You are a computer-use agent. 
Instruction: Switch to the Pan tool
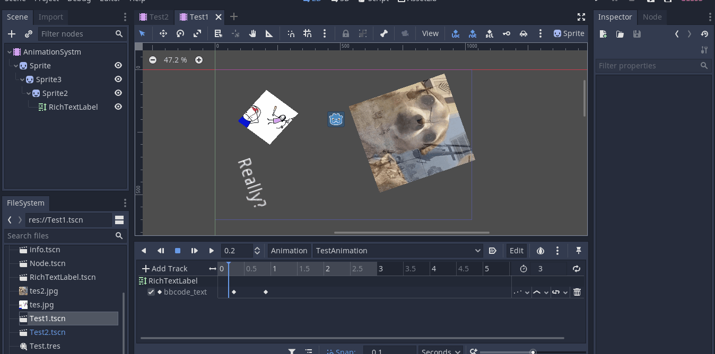click(x=252, y=33)
